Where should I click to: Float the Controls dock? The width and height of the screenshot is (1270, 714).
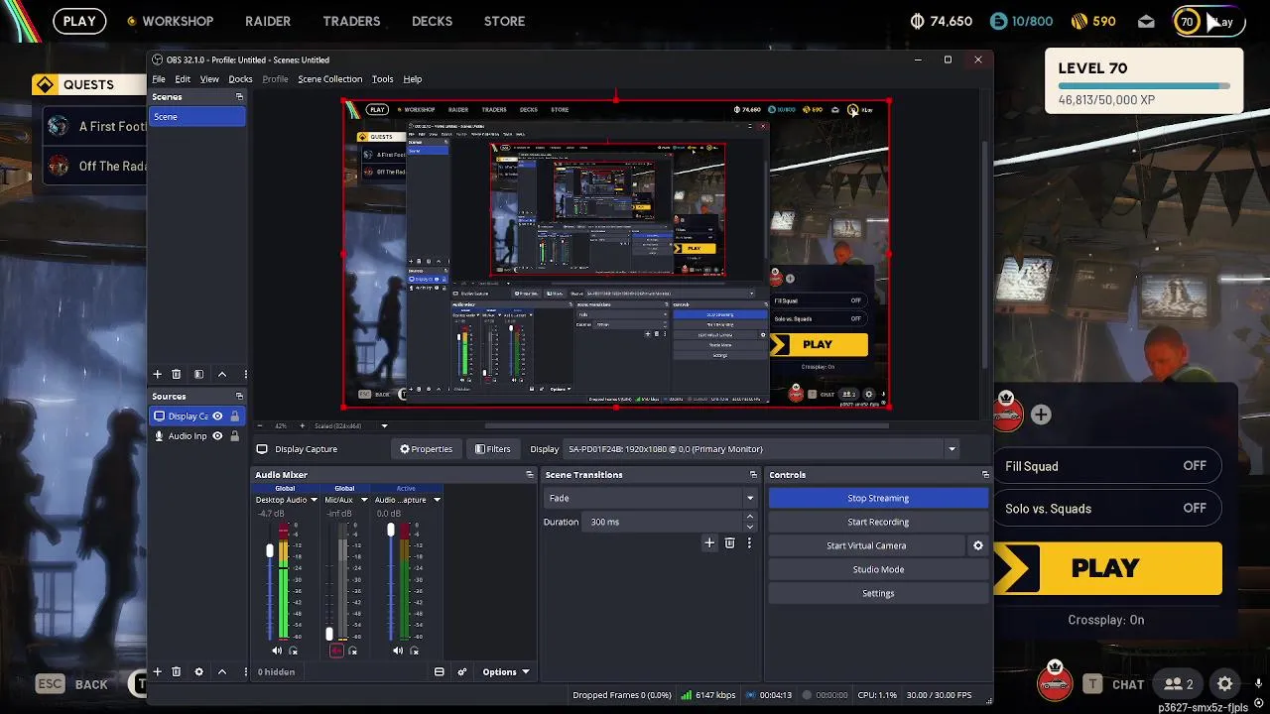[985, 475]
